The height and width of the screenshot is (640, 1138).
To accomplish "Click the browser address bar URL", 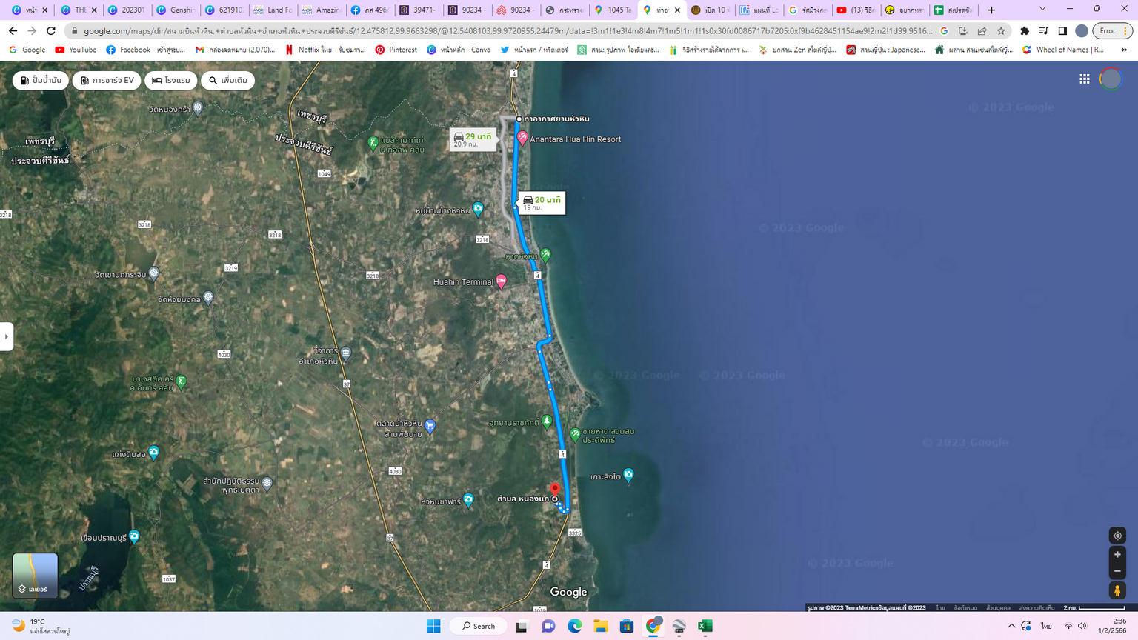I will (x=508, y=31).
